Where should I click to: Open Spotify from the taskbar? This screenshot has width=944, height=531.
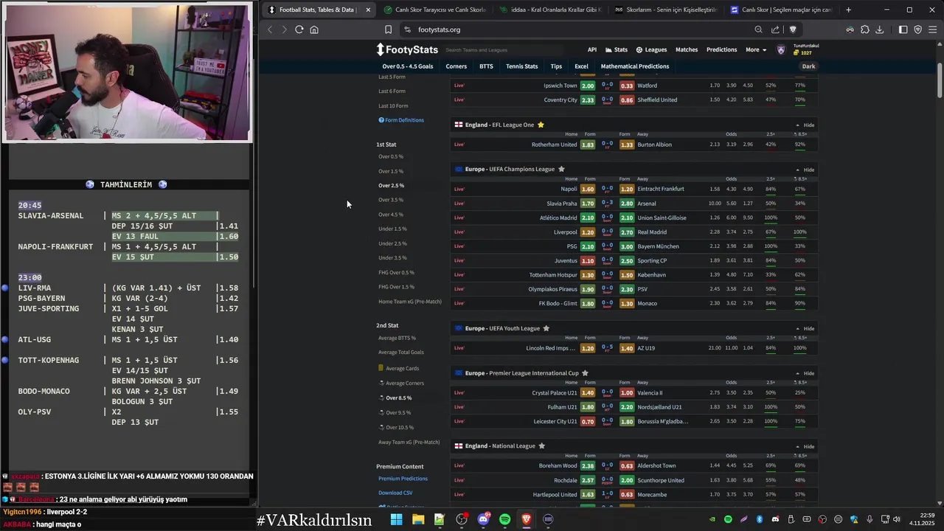[504, 519]
